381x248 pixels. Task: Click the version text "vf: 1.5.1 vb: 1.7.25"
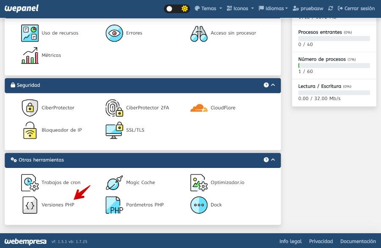pyautogui.click(x=69, y=241)
